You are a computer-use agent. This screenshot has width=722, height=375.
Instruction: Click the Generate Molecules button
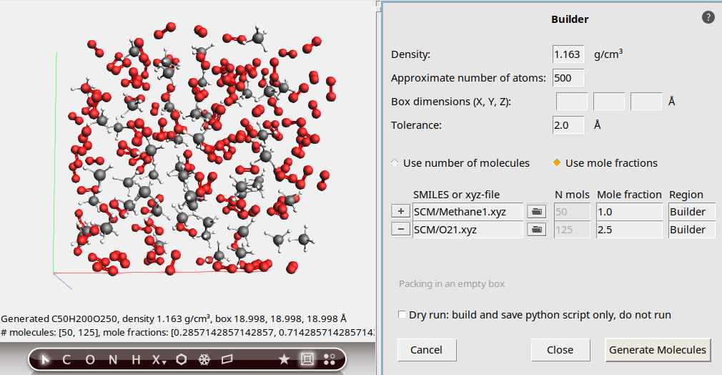point(657,350)
